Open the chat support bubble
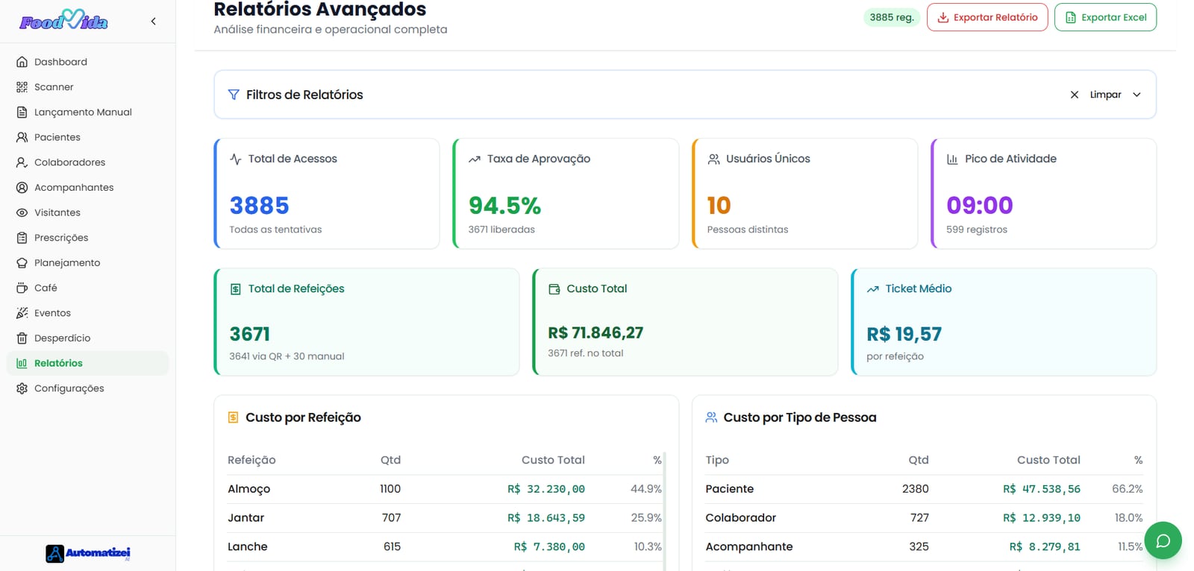The image size is (1194, 571). tap(1163, 540)
